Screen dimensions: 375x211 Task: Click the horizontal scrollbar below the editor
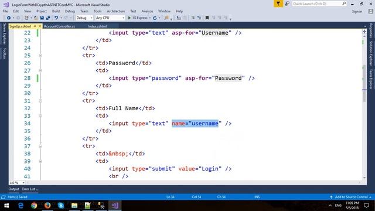coord(193,182)
